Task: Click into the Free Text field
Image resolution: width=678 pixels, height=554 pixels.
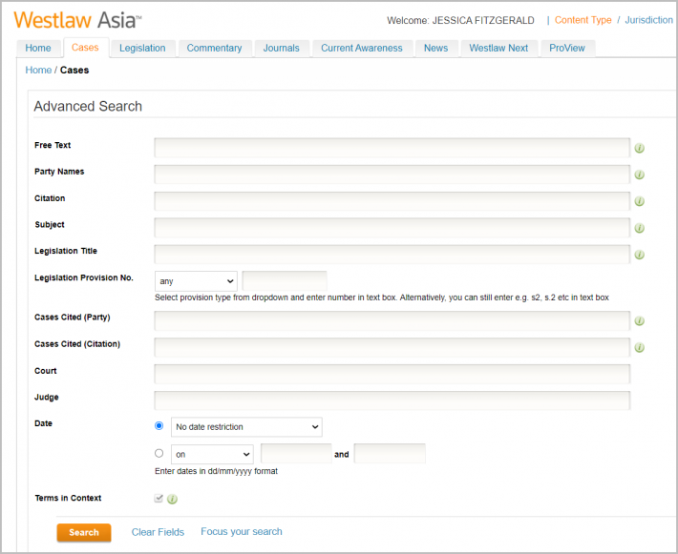Action: coord(392,148)
